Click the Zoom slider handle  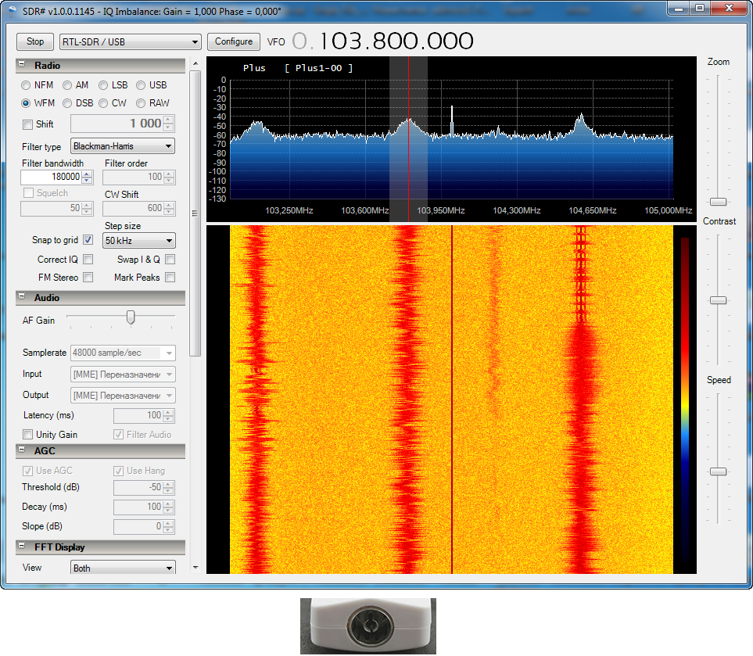pos(718,202)
